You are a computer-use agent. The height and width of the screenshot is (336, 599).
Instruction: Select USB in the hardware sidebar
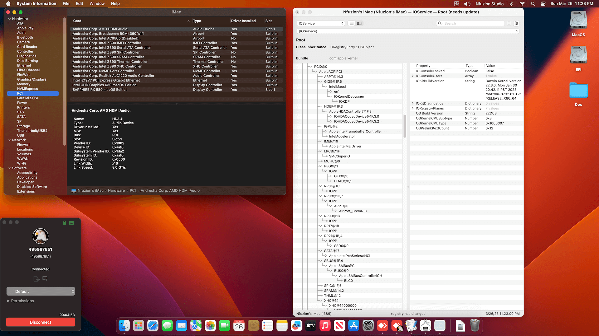click(21, 136)
